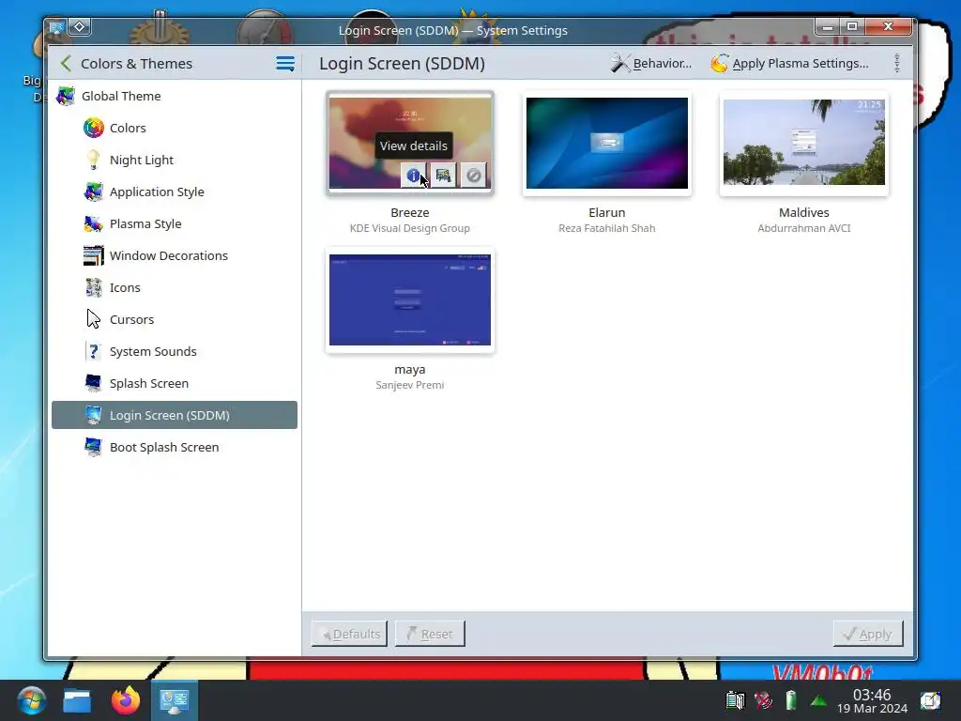
Task: Open the Cursors settings page
Action: point(175,319)
